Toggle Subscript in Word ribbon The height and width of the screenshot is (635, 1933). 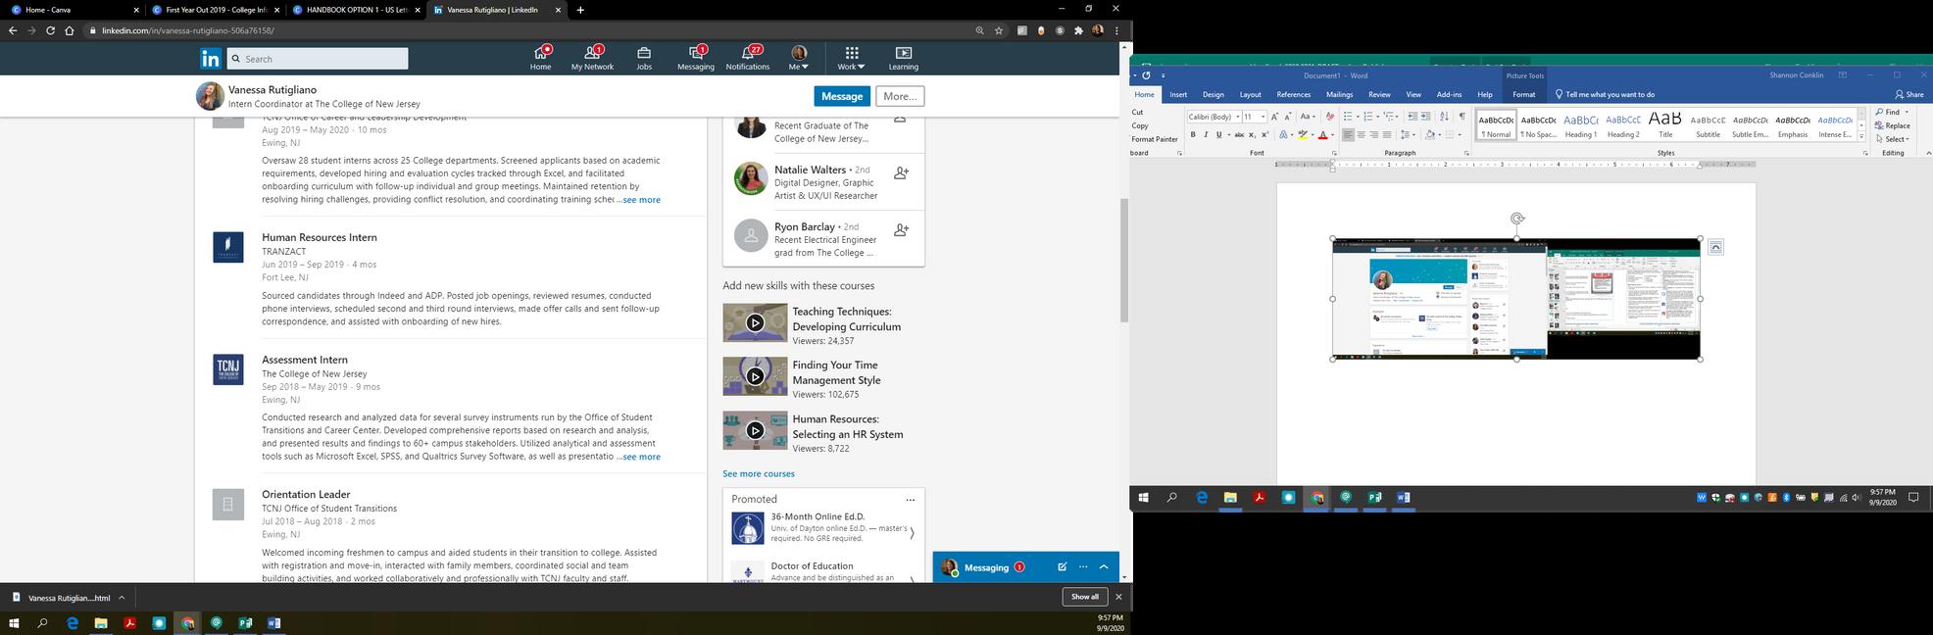(x=1252, y=134)
